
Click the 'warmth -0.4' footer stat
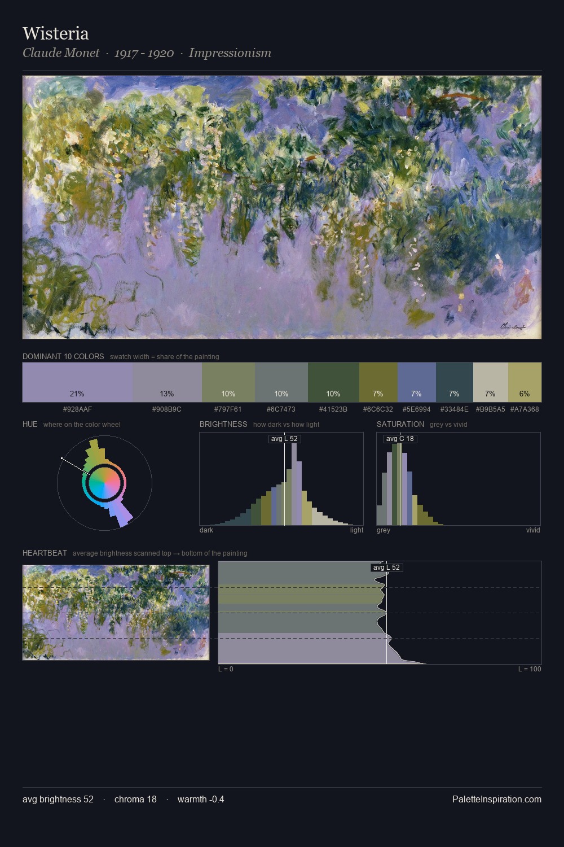point(201,799)
